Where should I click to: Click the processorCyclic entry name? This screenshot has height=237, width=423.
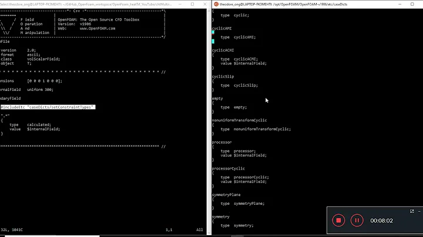(x=228, y=168)
